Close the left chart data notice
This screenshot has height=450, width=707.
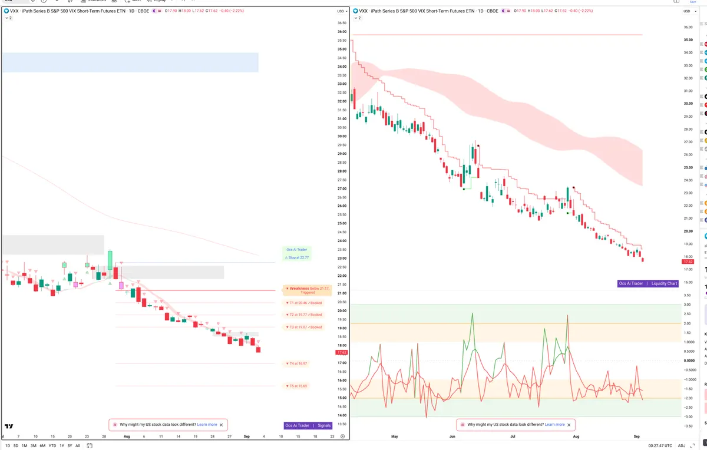(222, 425)
